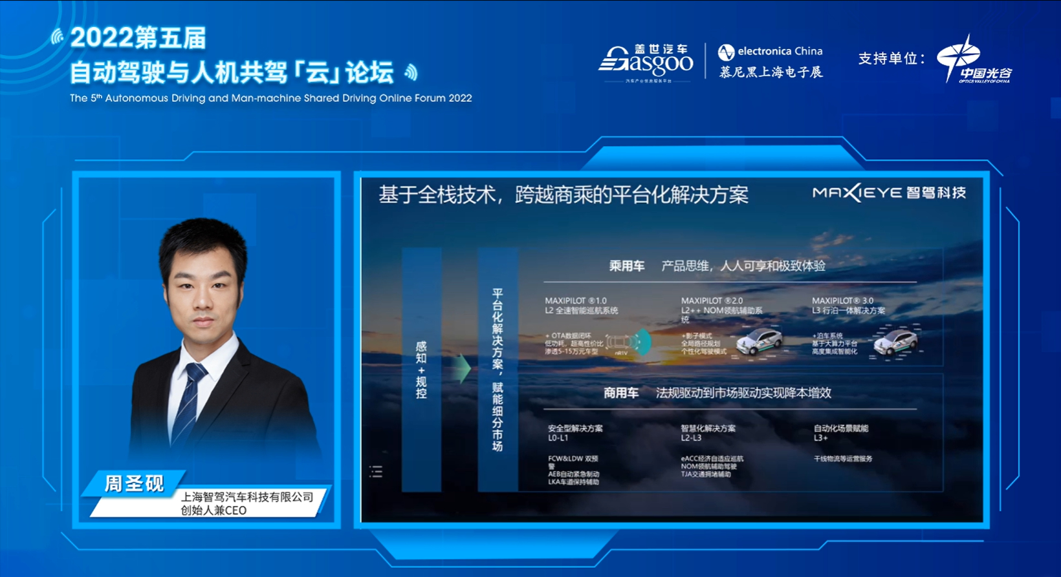Click the English subtitle Autonomous Driving Online Forum 2022
This screenshot has height=577, width=1061.
(270, 98)
